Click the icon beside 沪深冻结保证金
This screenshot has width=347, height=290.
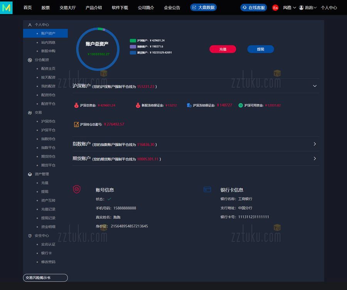189,105
